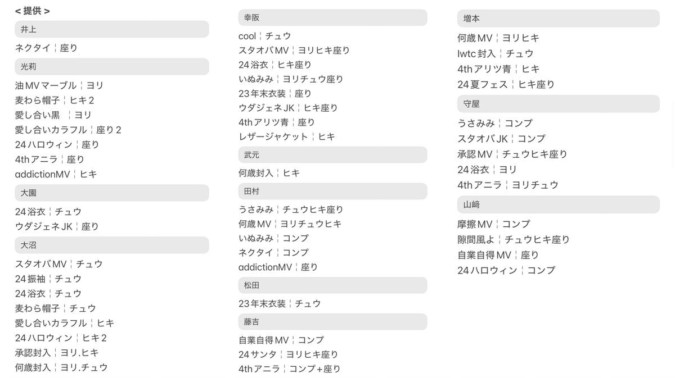Click the 光莉 section header

(112, 66)
